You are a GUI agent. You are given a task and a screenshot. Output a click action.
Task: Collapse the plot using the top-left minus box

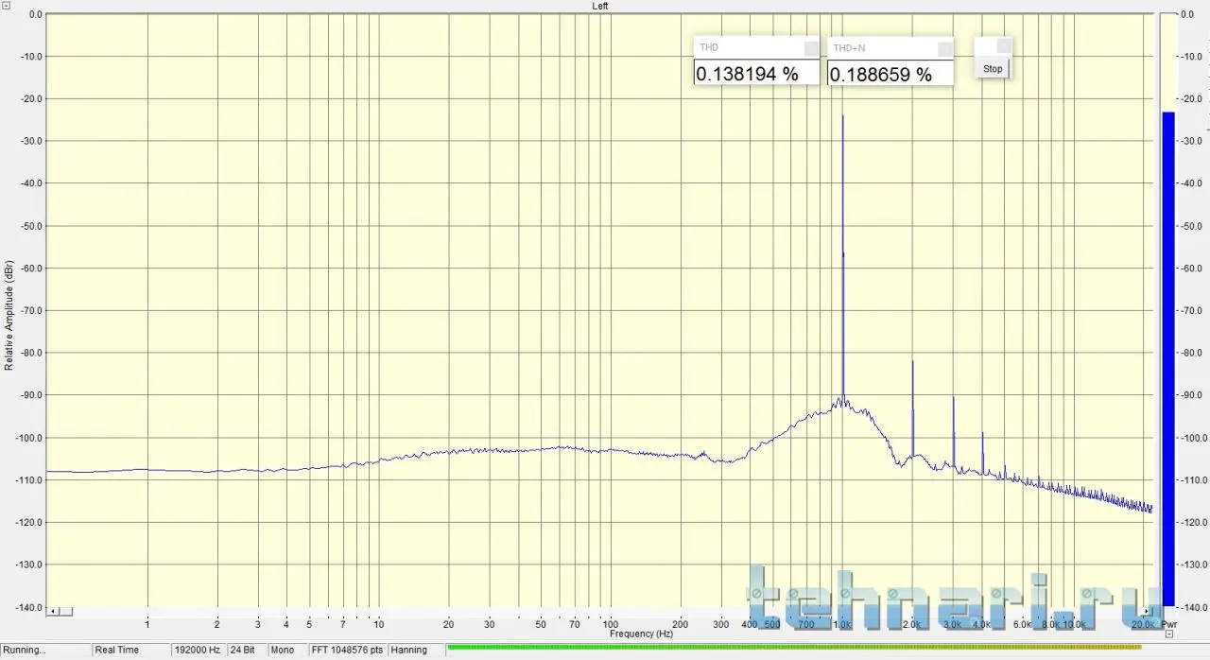[8, 5]
